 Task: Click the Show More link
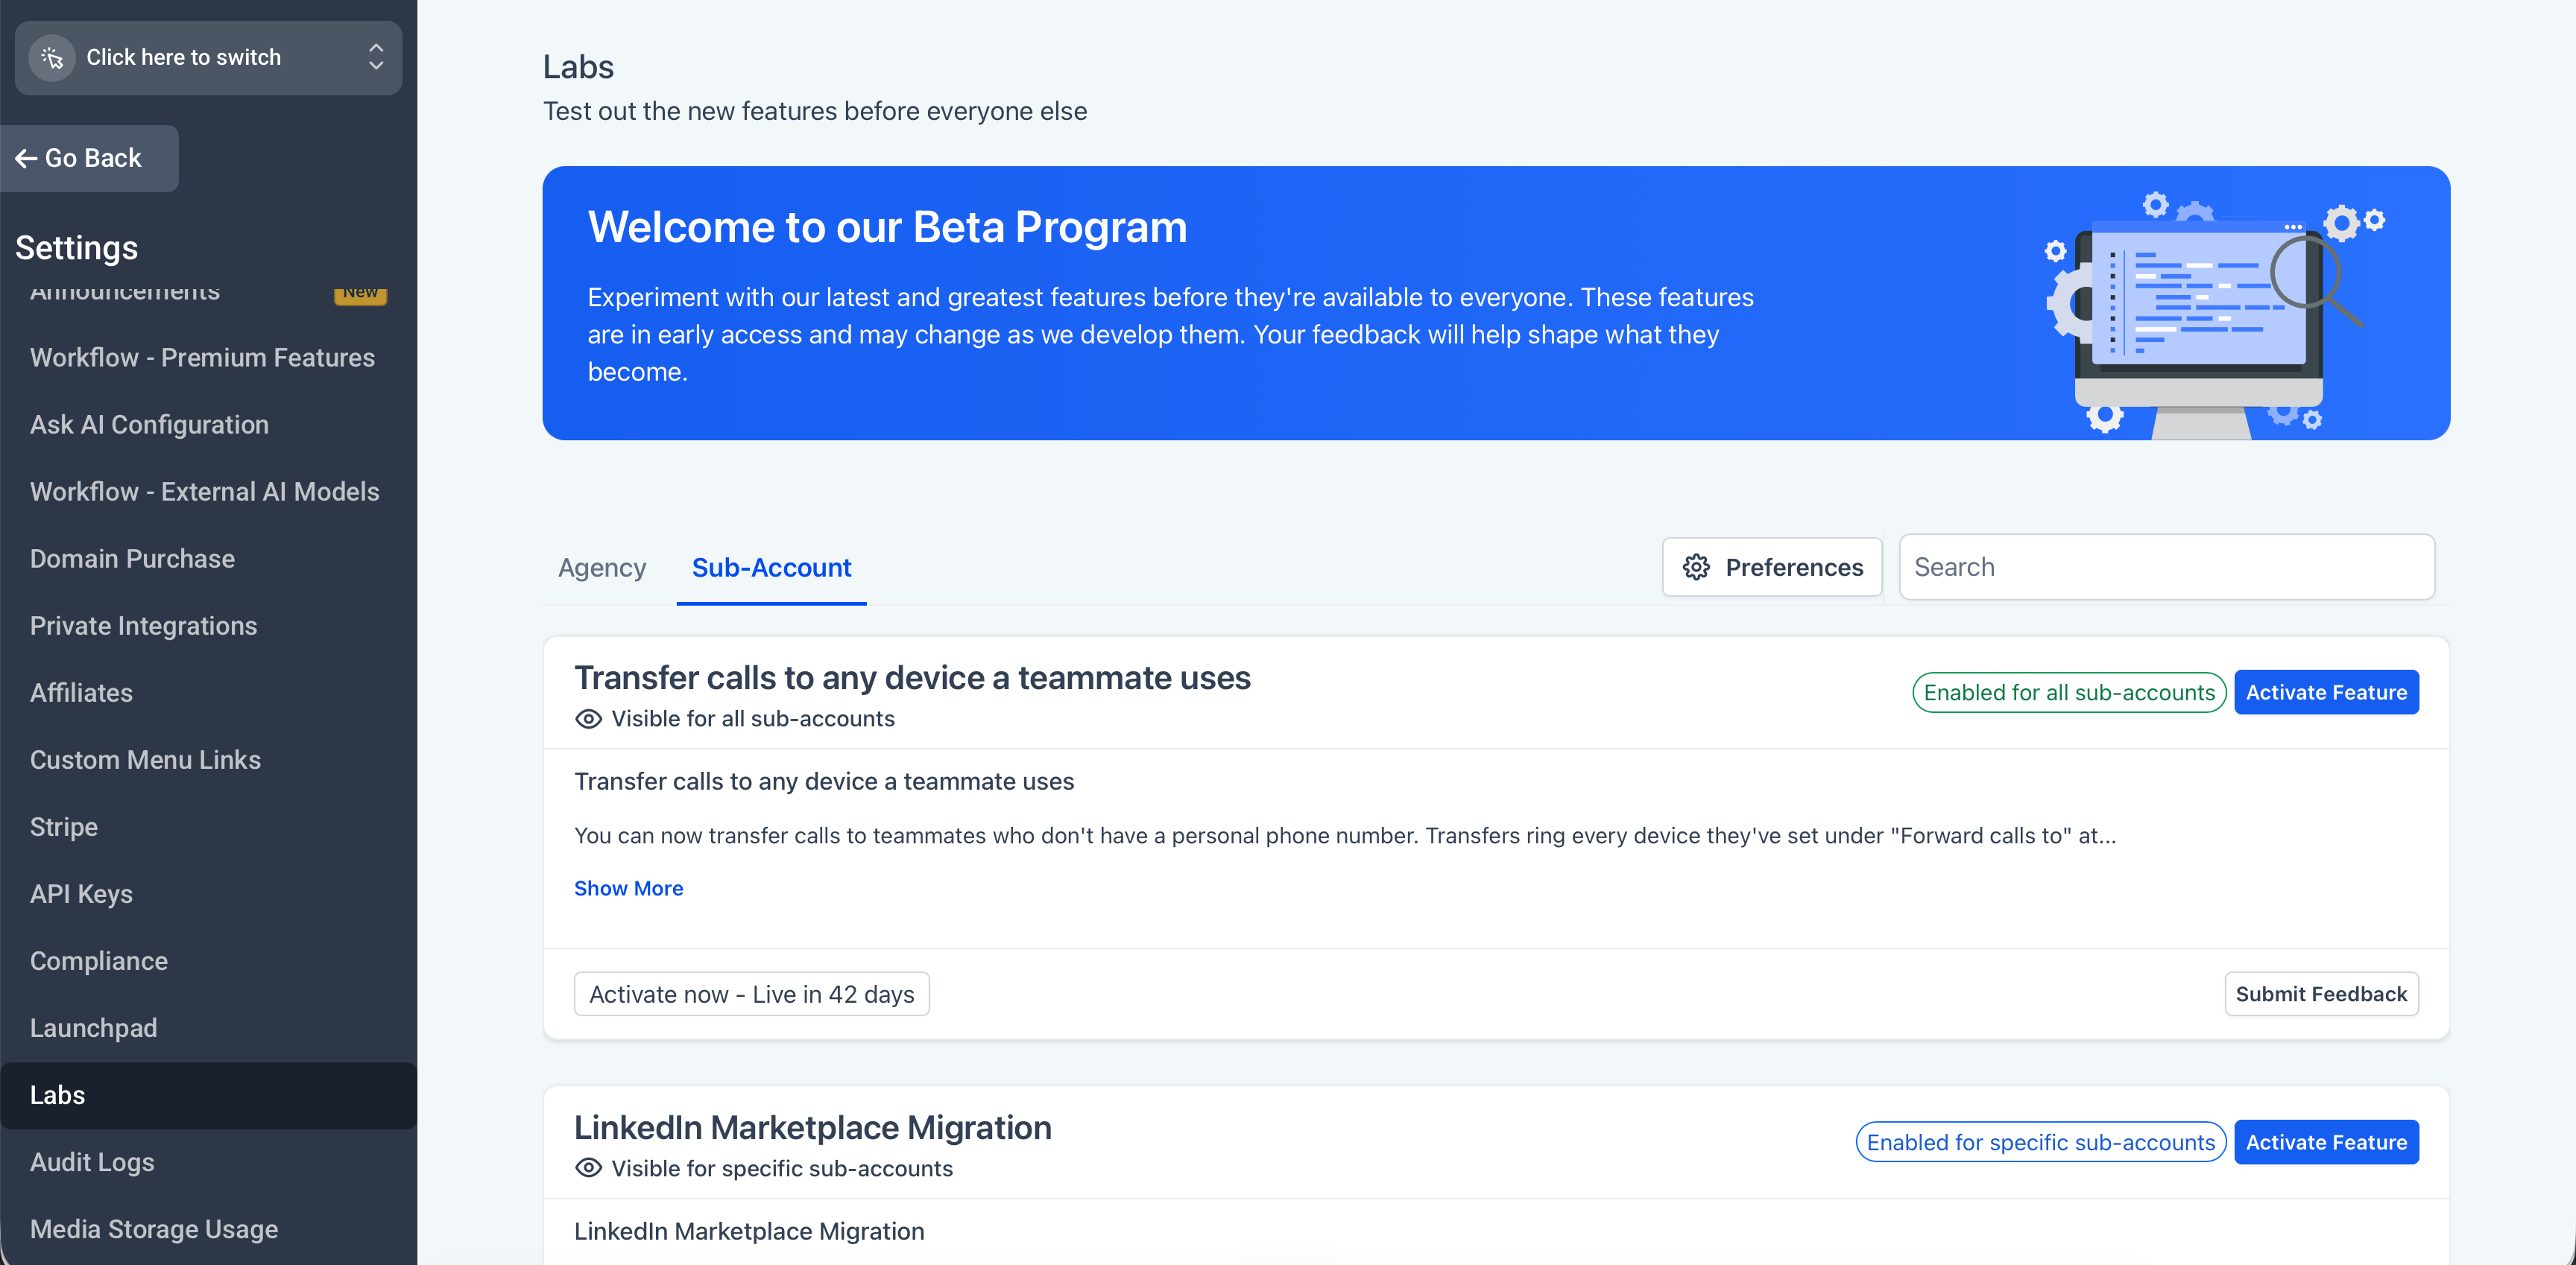628,888
